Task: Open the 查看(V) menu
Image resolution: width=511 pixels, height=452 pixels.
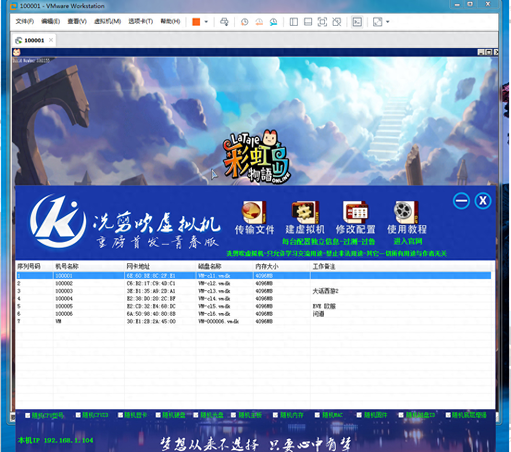Action: [77, 21]
